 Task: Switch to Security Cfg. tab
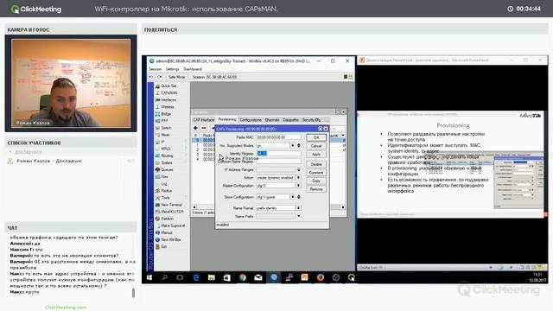tap(311, 120)
